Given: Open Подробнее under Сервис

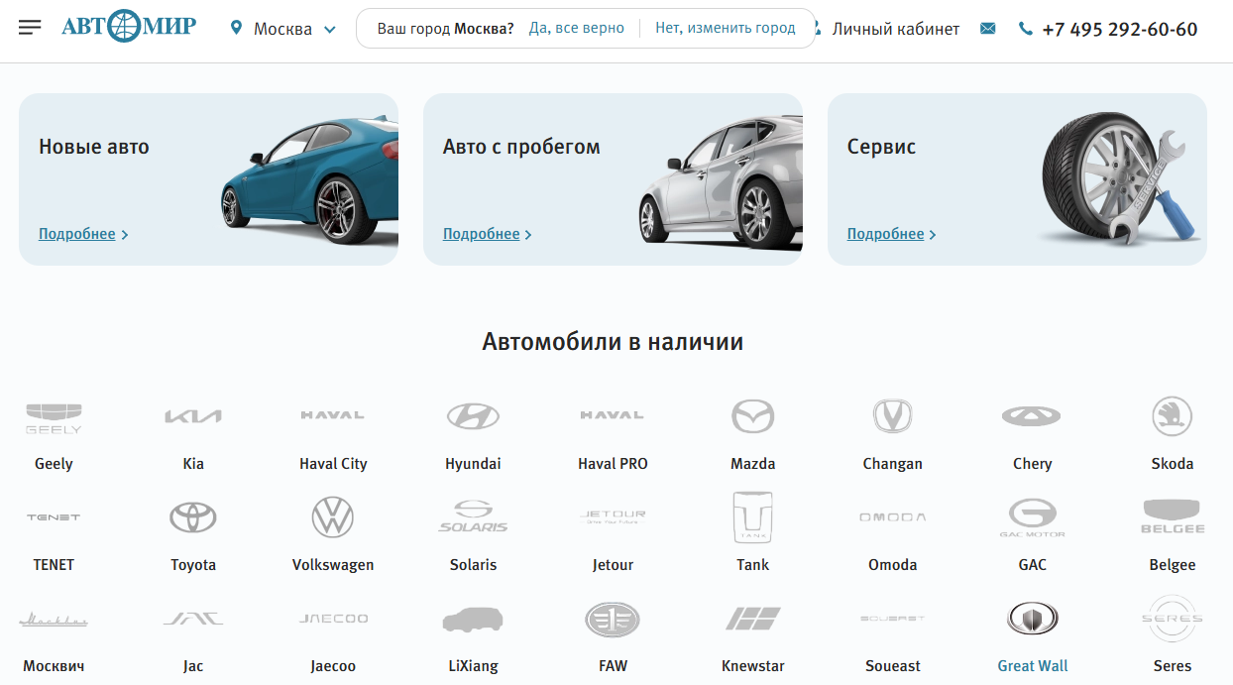Looking at the screenshot, I should tap(885, 233).
